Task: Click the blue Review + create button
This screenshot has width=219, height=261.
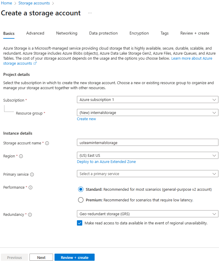Action: click(x=75, y=257)
